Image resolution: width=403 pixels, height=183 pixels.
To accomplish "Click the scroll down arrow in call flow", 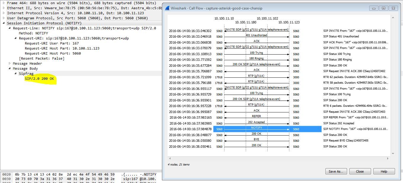I will click(x=393, y=153).
